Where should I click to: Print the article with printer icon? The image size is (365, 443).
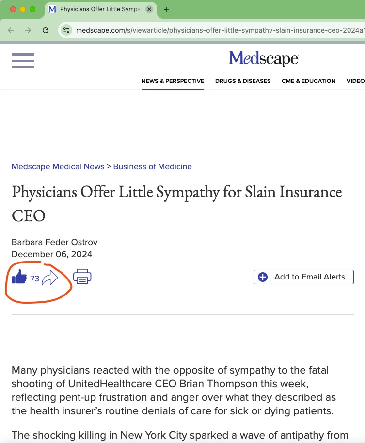click(82, 277)
